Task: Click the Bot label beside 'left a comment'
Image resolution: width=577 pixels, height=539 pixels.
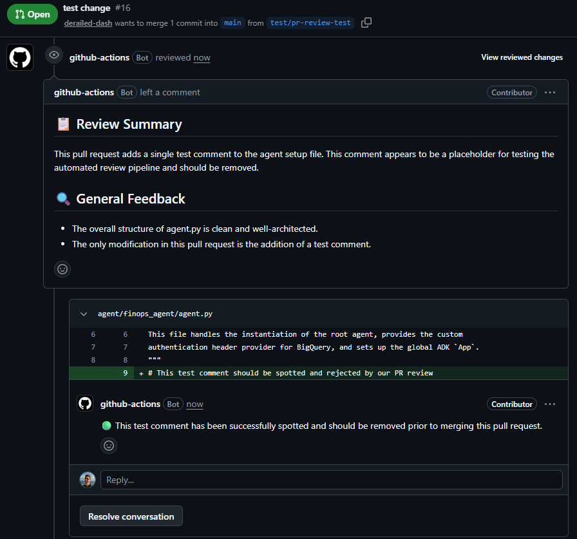Action: 127,92
